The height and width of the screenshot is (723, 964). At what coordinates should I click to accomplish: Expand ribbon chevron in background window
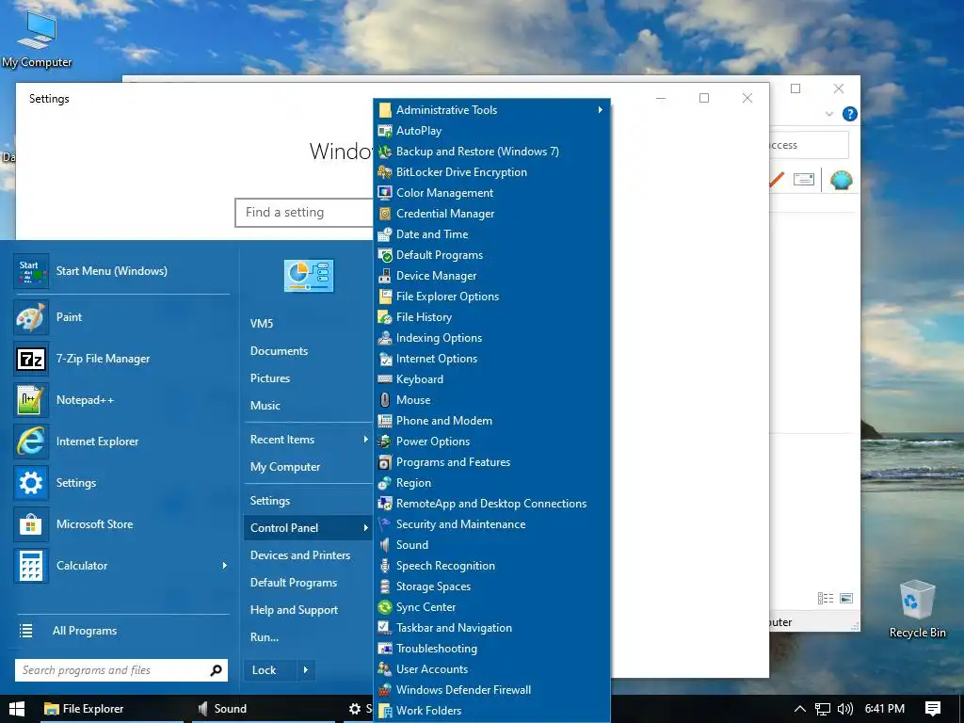828,114
